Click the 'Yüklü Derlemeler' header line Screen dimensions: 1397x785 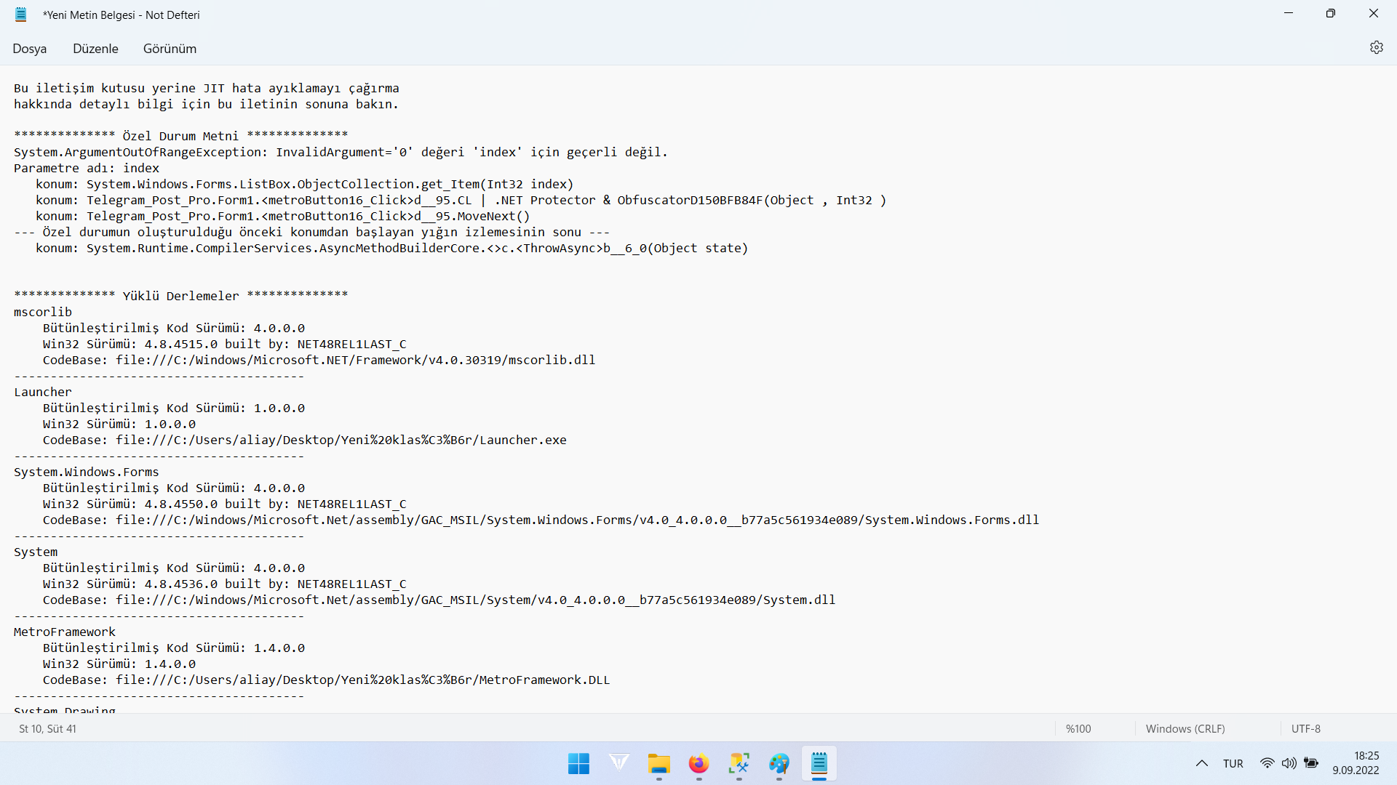pos(181,296)
